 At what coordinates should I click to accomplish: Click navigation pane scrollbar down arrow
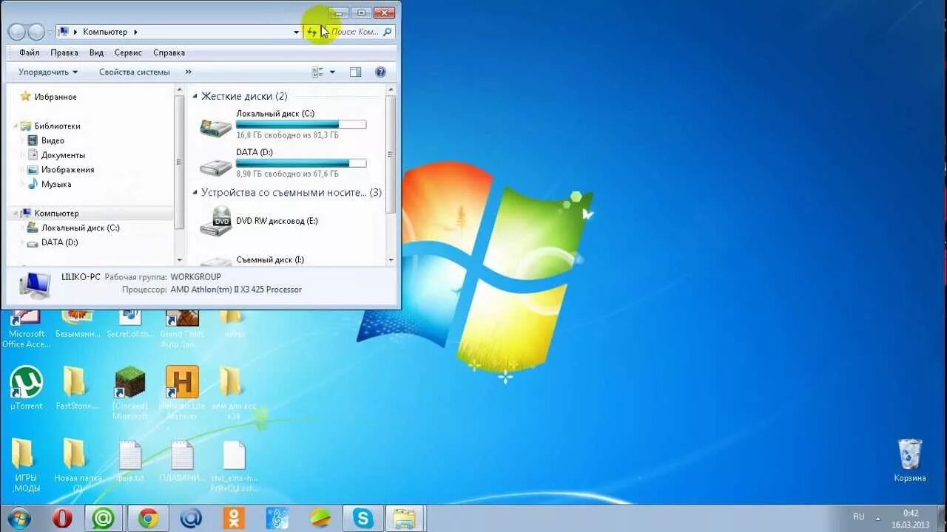179,260
